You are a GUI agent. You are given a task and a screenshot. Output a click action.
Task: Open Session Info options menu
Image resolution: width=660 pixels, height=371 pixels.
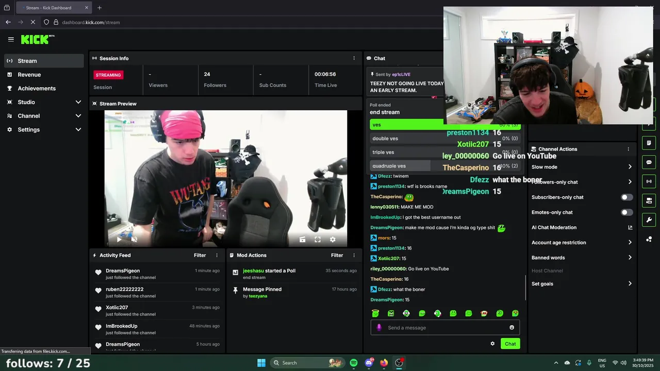[x=354, y=58]
